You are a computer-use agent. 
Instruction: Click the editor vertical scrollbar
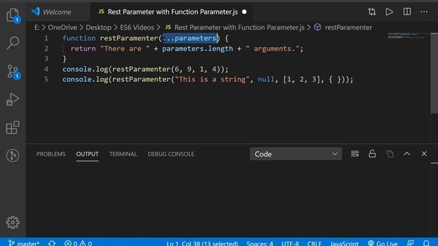click(x=434, y=73)
